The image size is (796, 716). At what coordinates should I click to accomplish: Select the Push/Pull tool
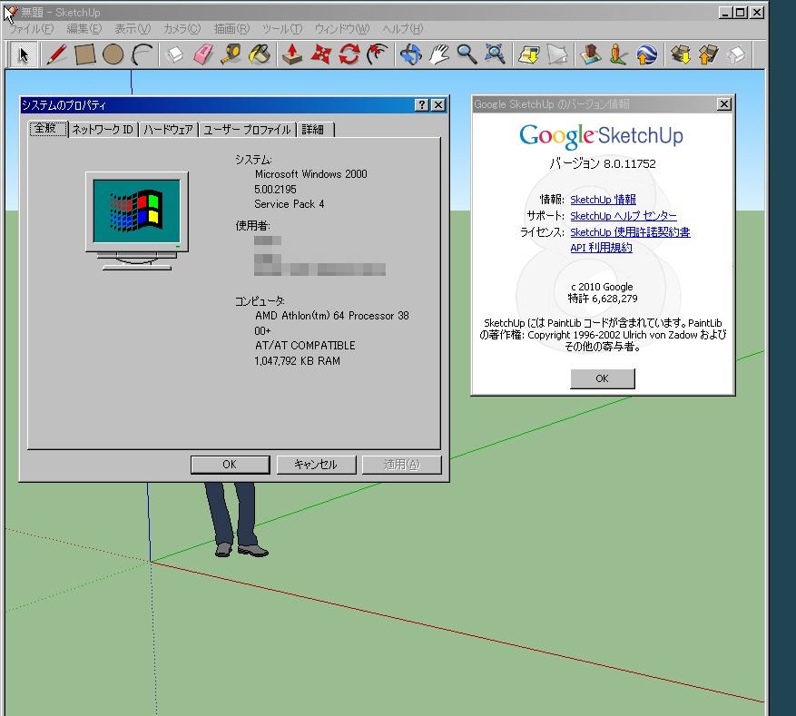click(x=292, y=54)
